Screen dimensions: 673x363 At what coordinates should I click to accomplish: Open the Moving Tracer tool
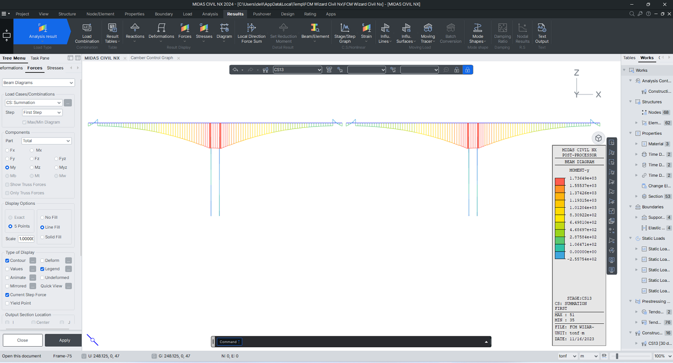(428, 33)
